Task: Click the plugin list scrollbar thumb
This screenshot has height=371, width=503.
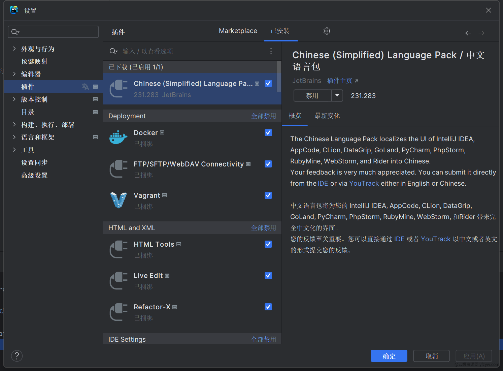Action: pos(279,77)
